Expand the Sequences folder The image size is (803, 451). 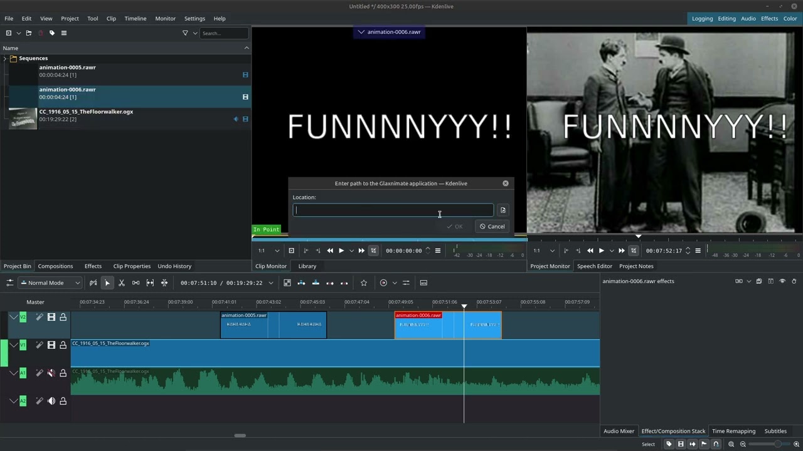coord(5,58)
